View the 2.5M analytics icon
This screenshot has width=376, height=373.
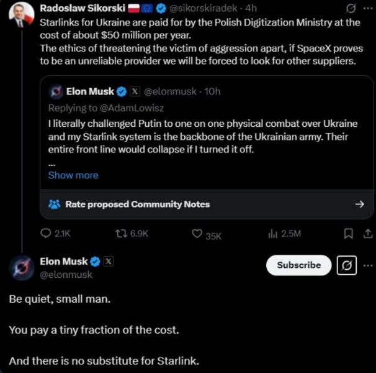[x=272, y=234]
